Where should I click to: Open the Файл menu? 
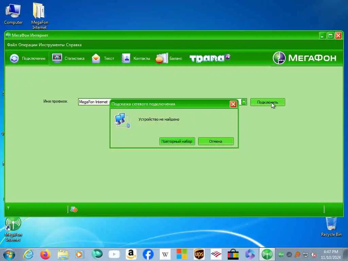(x=12, y=45)
